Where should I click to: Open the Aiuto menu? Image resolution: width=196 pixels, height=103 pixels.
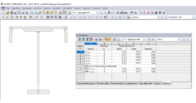[x=105, y=8]
